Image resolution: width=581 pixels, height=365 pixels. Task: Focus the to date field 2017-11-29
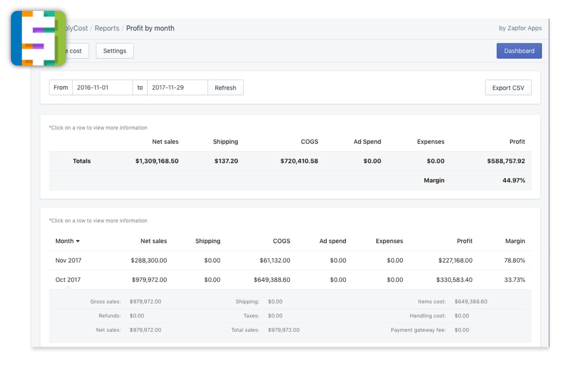point(178,88)
